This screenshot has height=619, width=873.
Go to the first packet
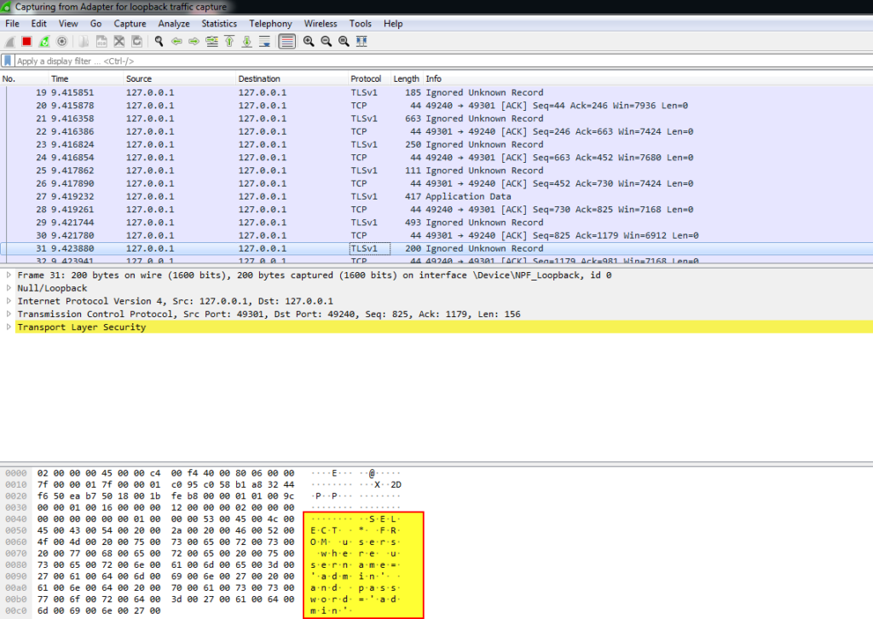click(x=229, y=41)
